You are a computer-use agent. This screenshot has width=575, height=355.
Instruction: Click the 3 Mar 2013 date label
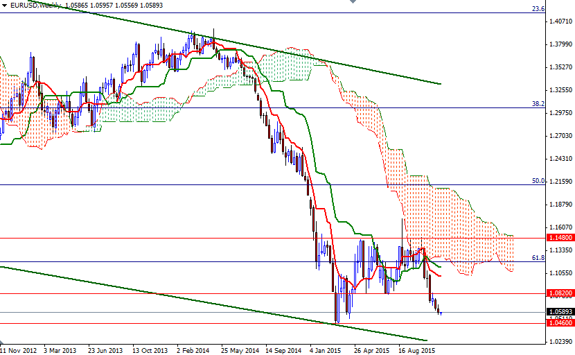click(60, 350)
